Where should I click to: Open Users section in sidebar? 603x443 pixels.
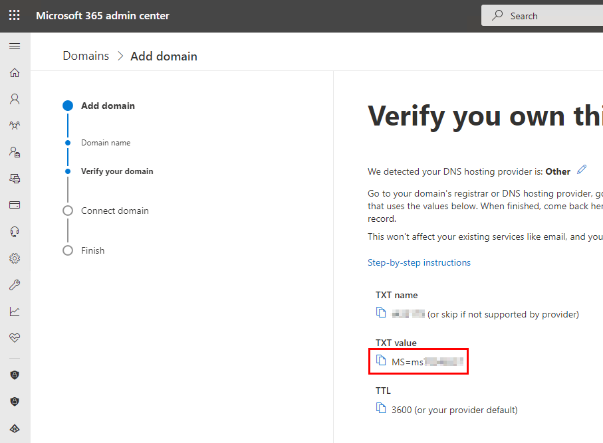coord(15,99)
